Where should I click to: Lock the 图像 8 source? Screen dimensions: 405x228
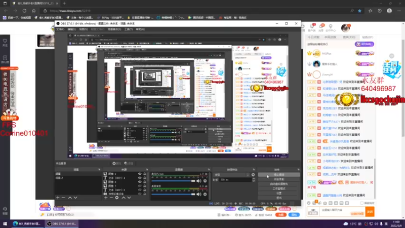[x=145, y=182]
